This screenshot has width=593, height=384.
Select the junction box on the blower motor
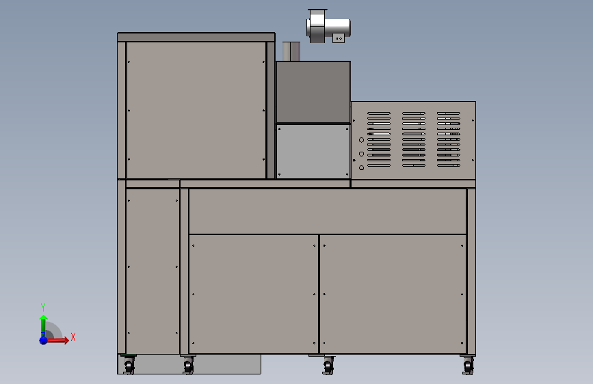click(x=339, y=38)
